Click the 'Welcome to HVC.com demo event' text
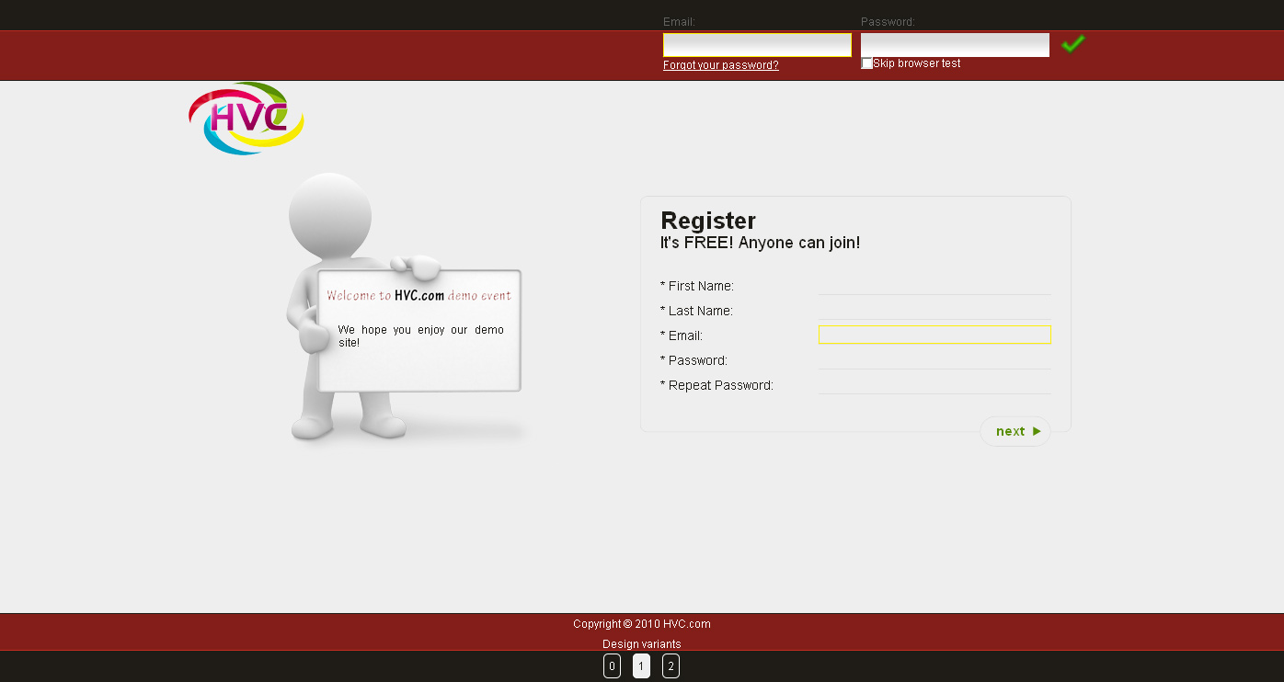Screen dimensions: 1284x682 click(x=419, y=296)
